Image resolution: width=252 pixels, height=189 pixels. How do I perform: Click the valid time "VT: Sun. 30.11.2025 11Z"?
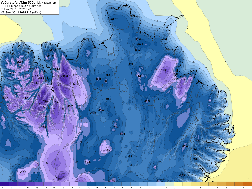(16, 12)
